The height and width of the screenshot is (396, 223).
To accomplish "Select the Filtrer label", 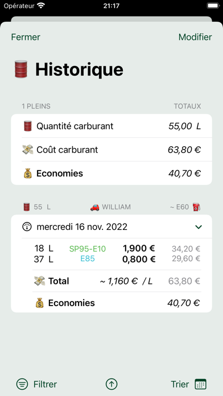I will coord(45,385).
